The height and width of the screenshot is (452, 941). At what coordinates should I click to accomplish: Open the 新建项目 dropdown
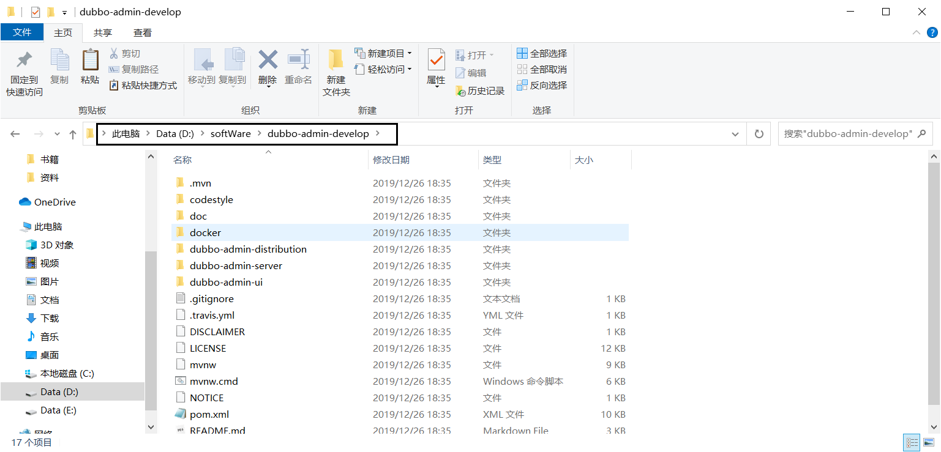[x=383, y=54]
